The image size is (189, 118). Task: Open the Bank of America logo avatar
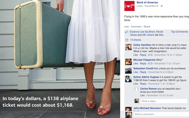[129, 6]
